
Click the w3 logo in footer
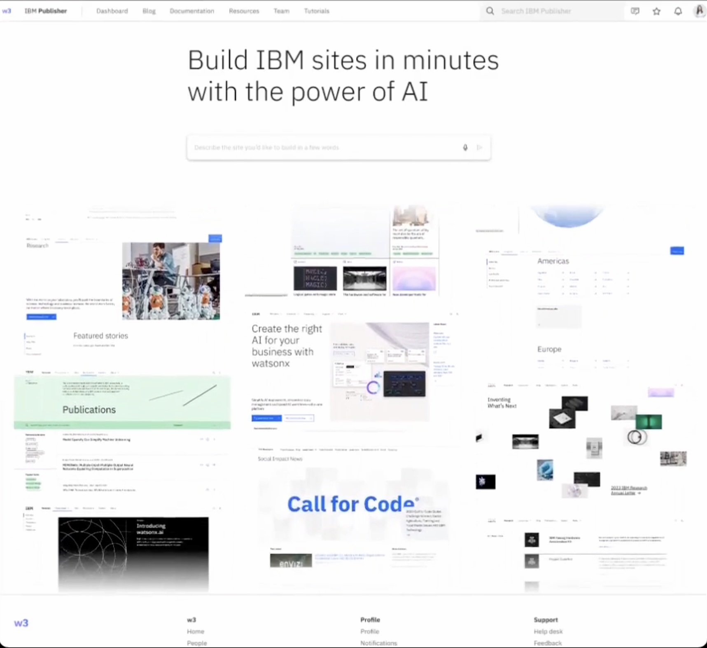pyautogui.click(x=21, y=623)
